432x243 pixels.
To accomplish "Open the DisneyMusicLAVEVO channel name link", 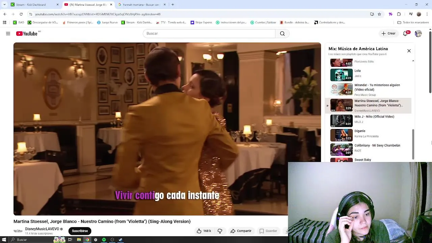I will (x=42, y=229).
